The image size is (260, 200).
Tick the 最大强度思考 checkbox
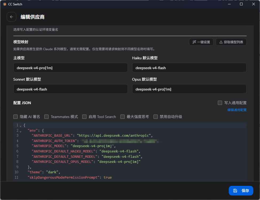click(x=123, y=117)
